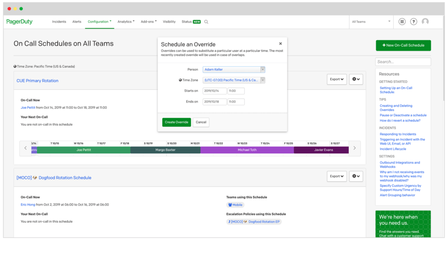The width and height of the screenshot is (447, 263).
Task: Open gear settings for CUE Primary Rotation
Action: [356, 79]
